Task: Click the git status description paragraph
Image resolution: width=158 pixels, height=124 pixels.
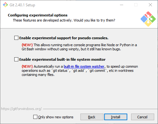Action: coord(80,71)
